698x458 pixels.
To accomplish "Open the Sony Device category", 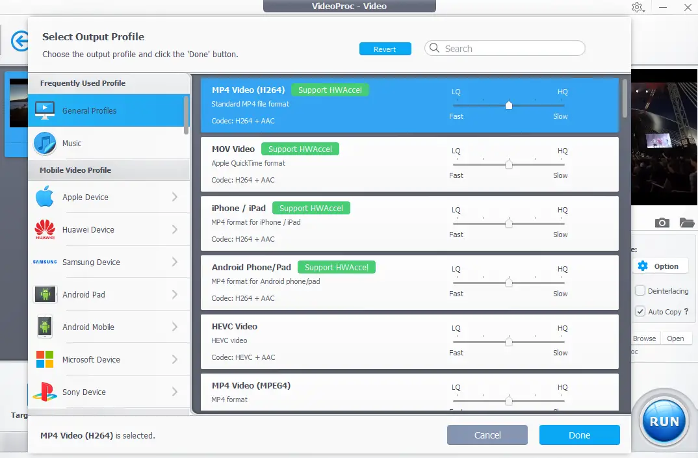I will pos(109,392).
